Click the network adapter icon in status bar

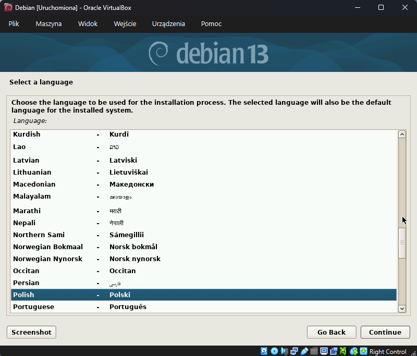(294, 351)
